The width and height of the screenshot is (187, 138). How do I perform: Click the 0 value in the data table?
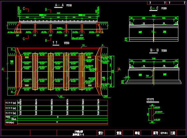pos(58,117)
